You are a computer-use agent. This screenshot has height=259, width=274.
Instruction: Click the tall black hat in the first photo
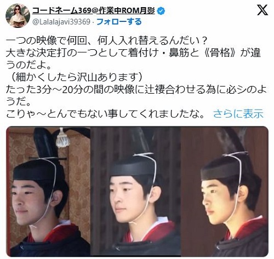click(x=43, y=144)
